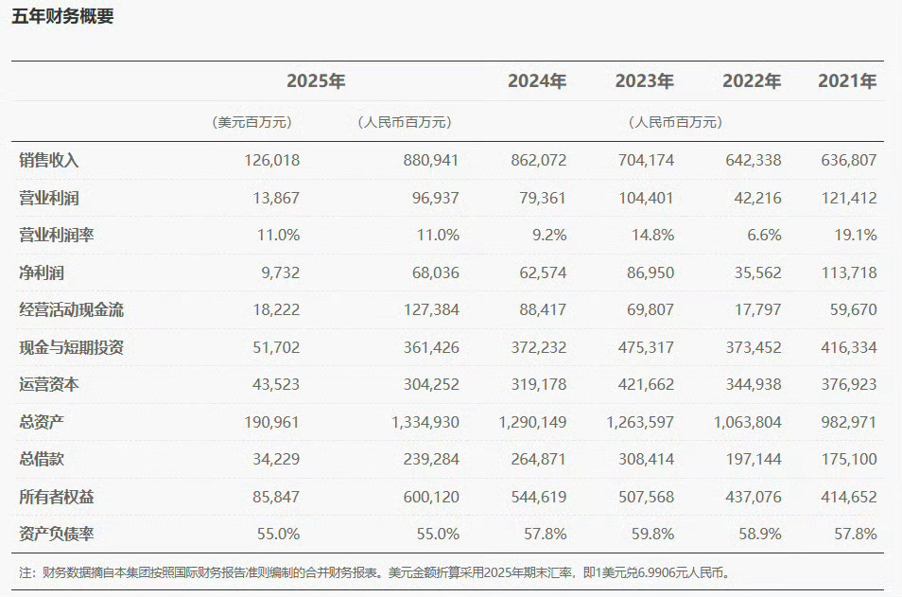
Task: Click the 总借款 row label
Action: pos(41,459)
